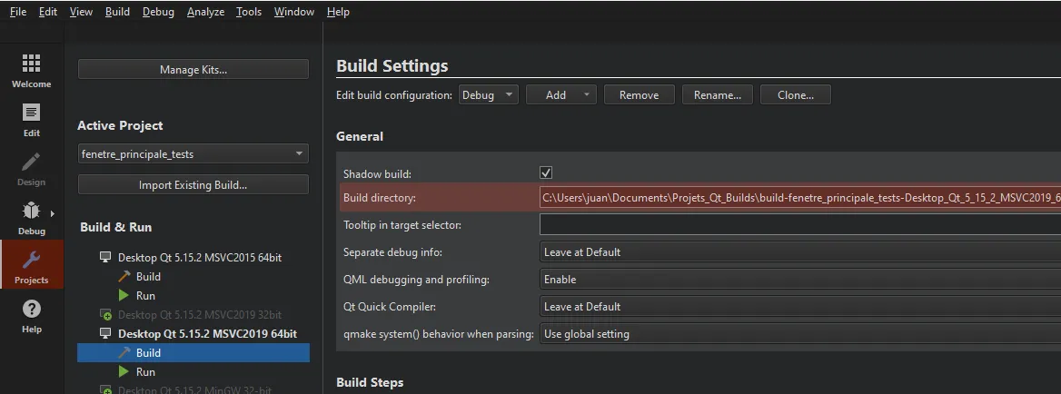Open Design mode pencil icon
This screenshot has width=1061, height=394.
(31, 163)
